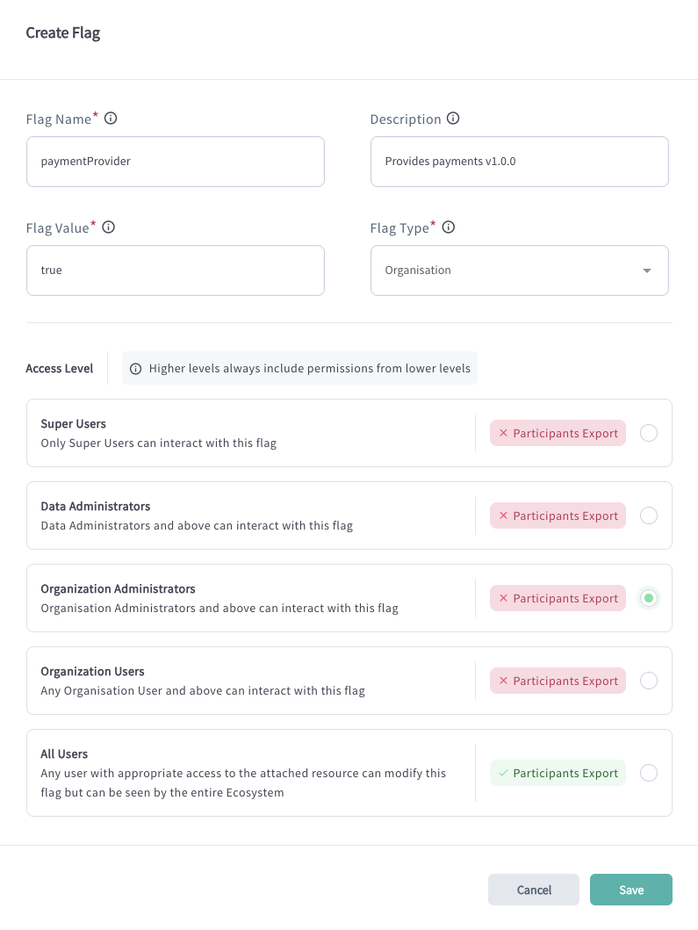
Task: Select the Organization Administrators radio button
Action: [x=649, y=598]
